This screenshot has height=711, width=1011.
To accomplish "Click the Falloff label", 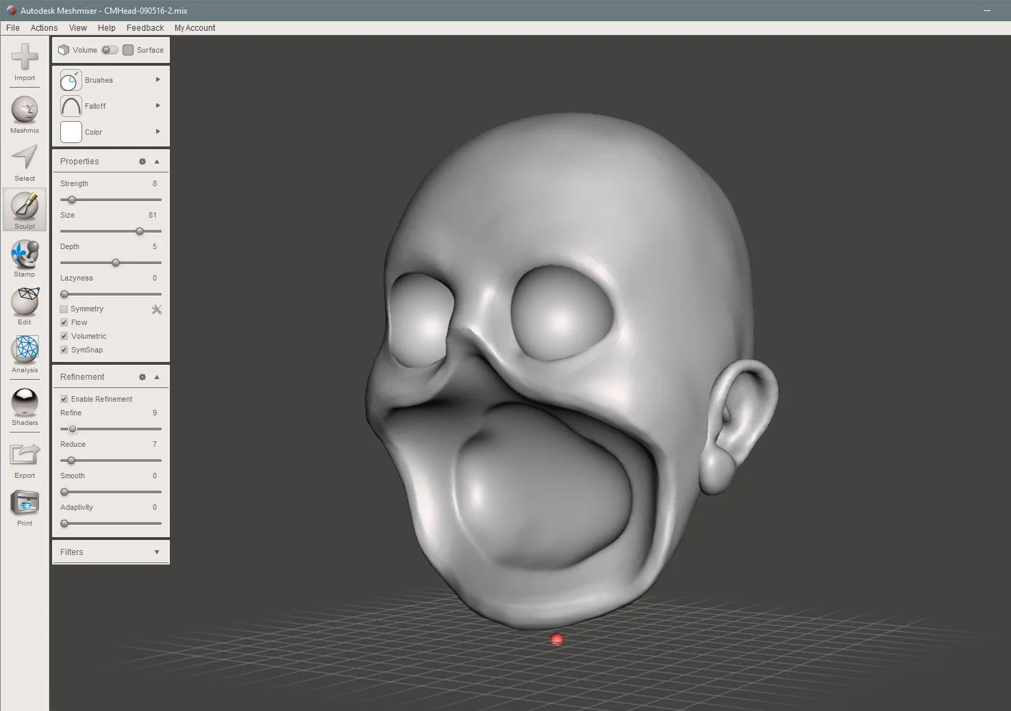I will coord(95,106).
